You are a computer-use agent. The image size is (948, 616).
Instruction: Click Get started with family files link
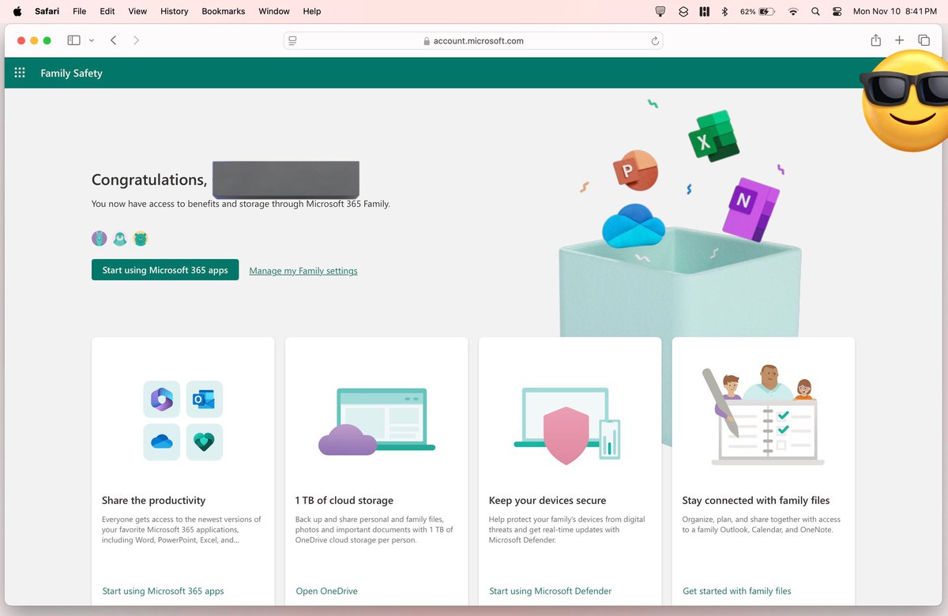coord(737,591)
